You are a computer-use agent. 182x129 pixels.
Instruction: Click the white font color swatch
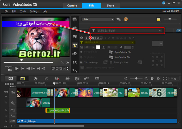[x=98, y=47]
